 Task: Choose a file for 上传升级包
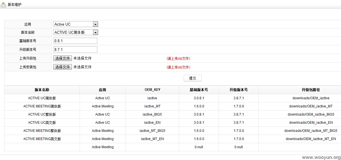click(63, 58)
